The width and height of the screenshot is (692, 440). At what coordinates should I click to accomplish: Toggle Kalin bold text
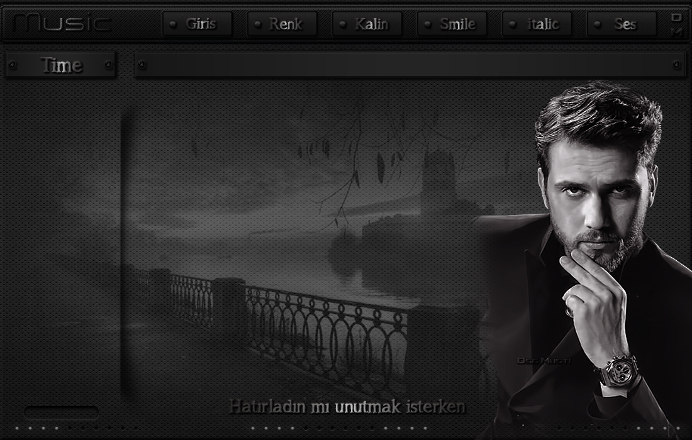pos(367,24)
